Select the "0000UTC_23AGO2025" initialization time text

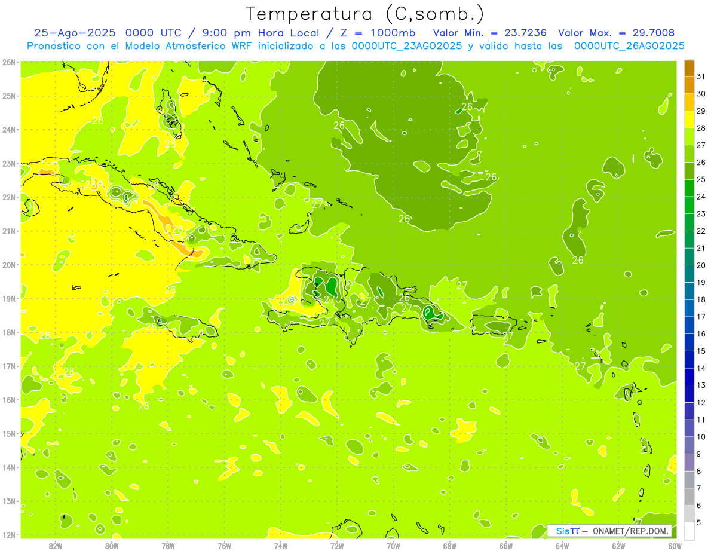[x=406, y=46]
